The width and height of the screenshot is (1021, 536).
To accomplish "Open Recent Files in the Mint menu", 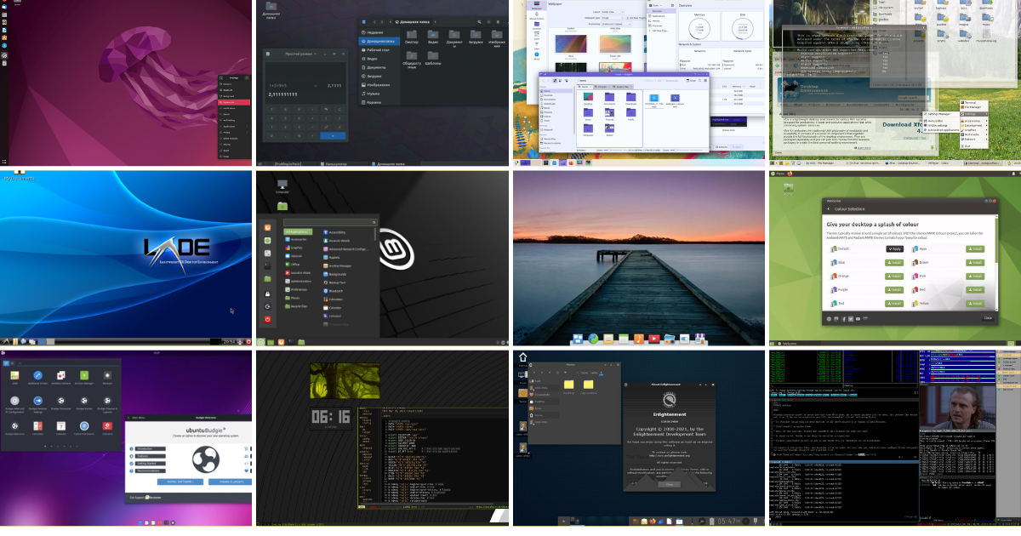I will coord(297,306).
